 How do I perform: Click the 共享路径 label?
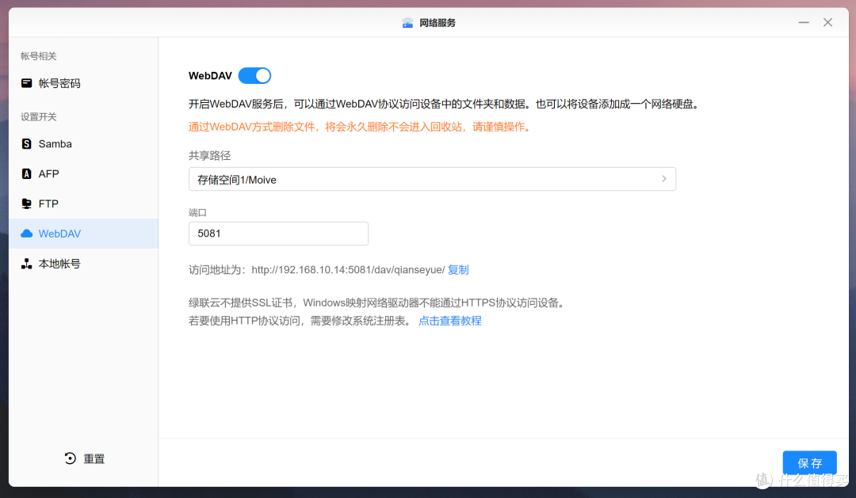(x=209, y=155)
